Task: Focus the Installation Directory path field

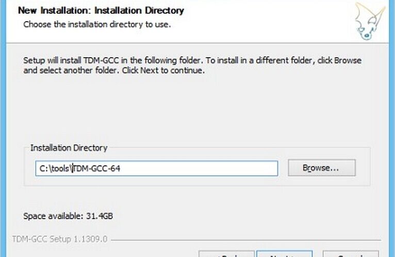Action: coord(156,168)
